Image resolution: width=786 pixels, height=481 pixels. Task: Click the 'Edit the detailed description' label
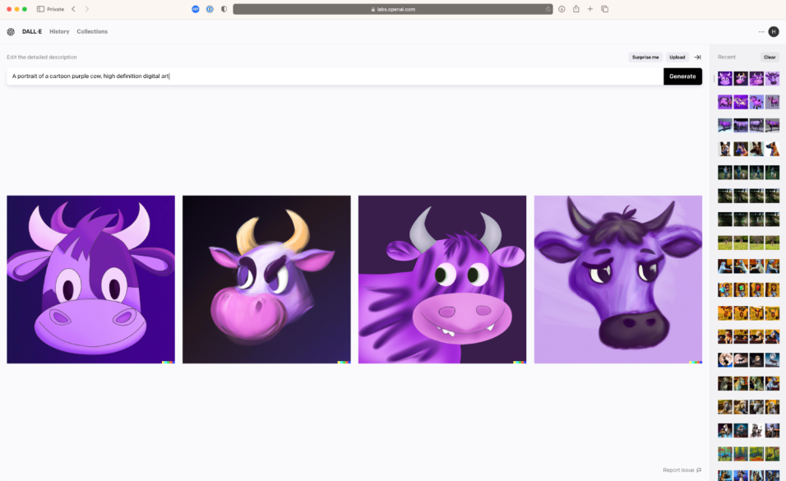[42, 58]
